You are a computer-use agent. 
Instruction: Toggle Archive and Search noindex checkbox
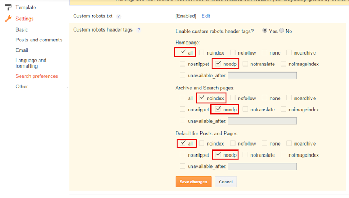tap(202, 98)
